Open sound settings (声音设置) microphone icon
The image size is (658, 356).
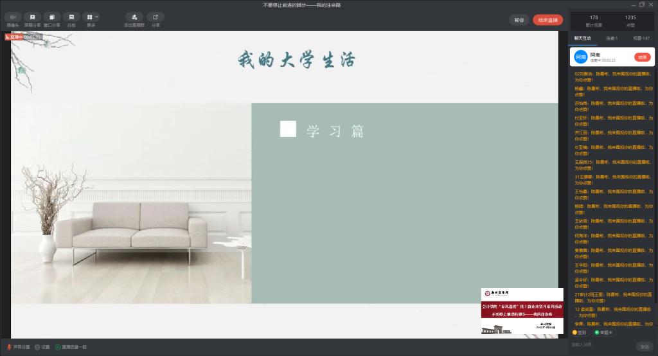point(10,347)
